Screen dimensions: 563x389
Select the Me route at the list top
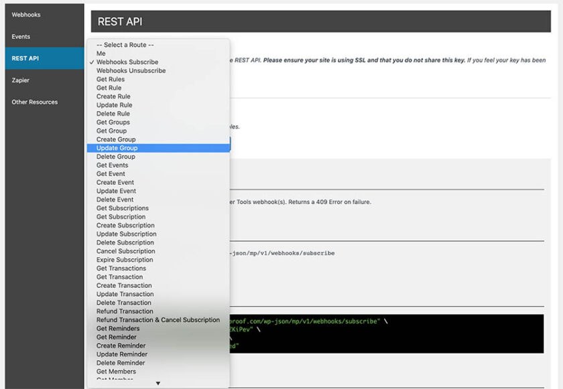[101, 53]
